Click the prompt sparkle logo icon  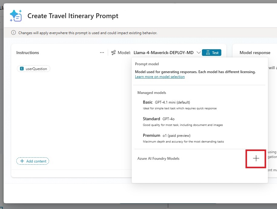click(x=16, y=16)
